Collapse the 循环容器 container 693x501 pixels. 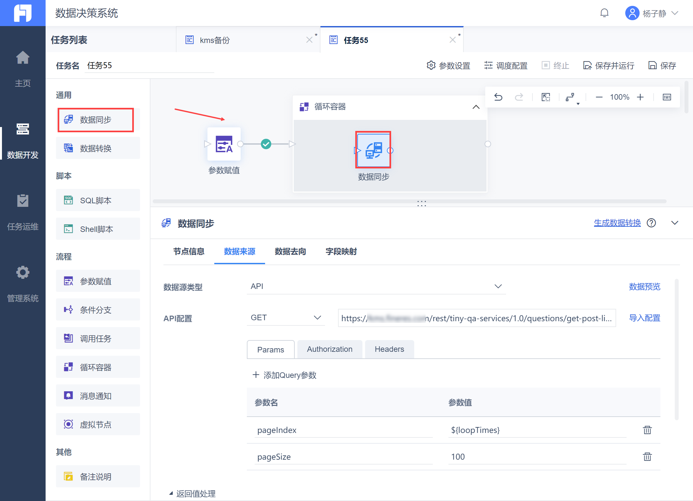(x=476, y=107)
